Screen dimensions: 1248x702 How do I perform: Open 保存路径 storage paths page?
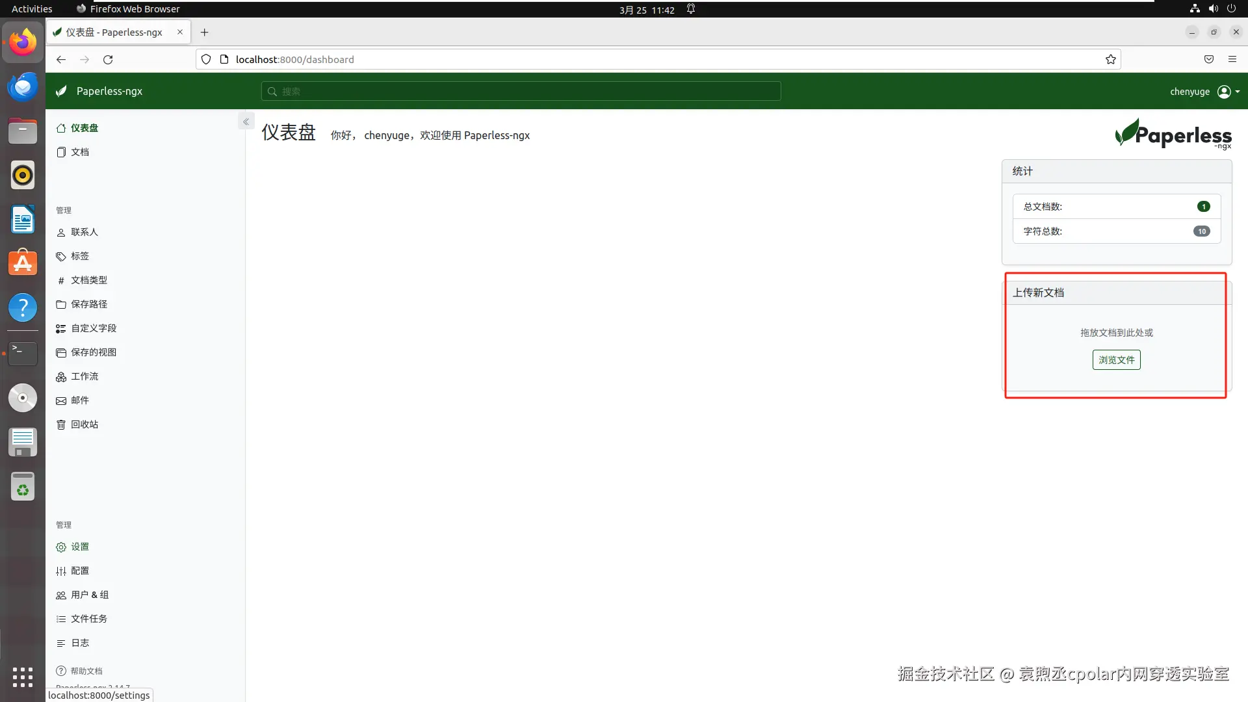pyautogui.click(x=82, y=304)
